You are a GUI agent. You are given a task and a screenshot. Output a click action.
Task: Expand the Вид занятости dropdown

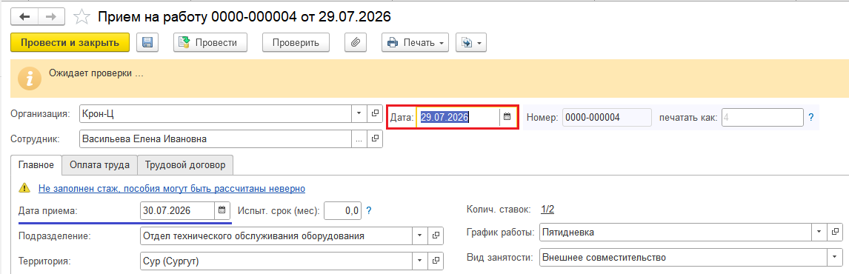pos(836,257)
